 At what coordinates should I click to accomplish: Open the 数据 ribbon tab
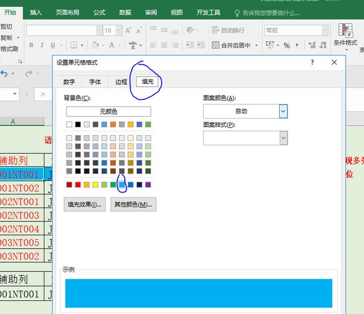[x=125, y=12]
